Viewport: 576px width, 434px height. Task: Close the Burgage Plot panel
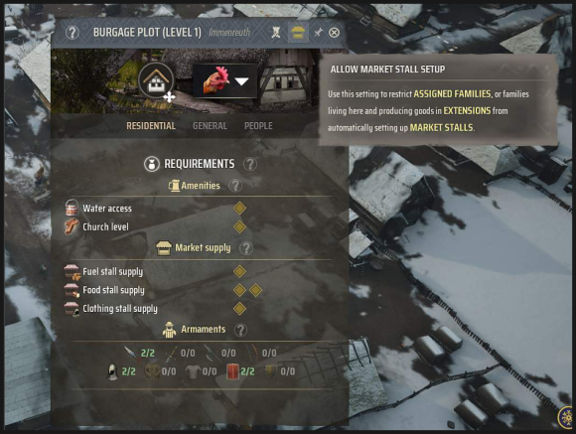334,33
